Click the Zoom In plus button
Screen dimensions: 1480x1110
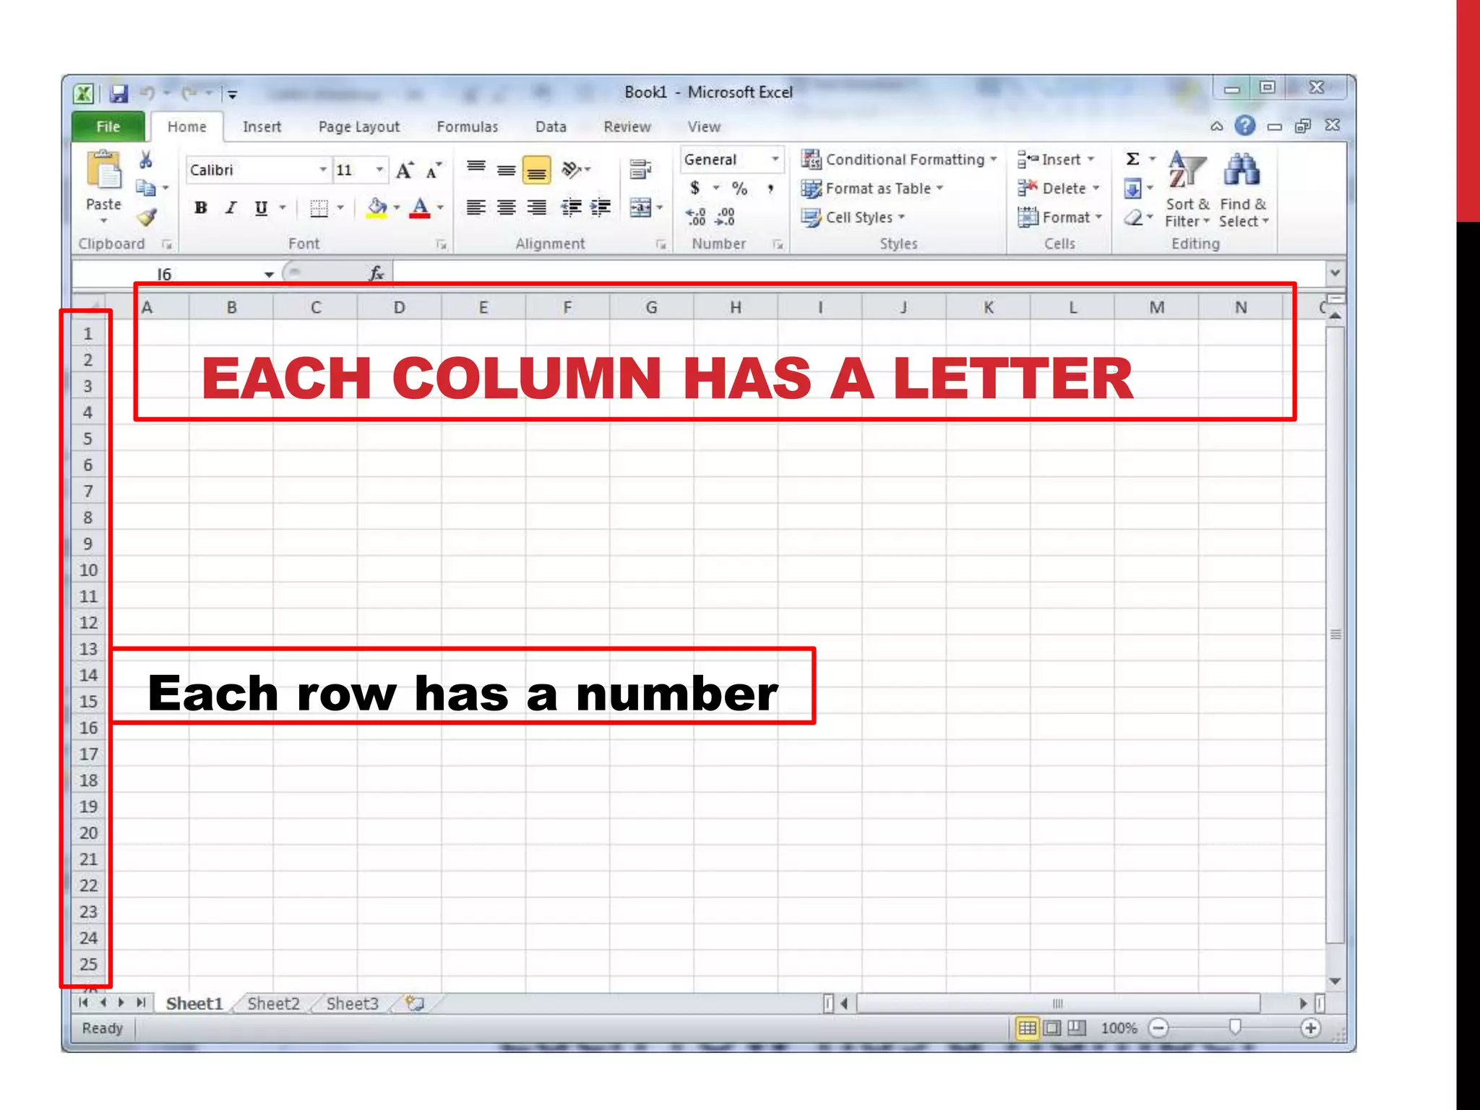[1310, 1028]
